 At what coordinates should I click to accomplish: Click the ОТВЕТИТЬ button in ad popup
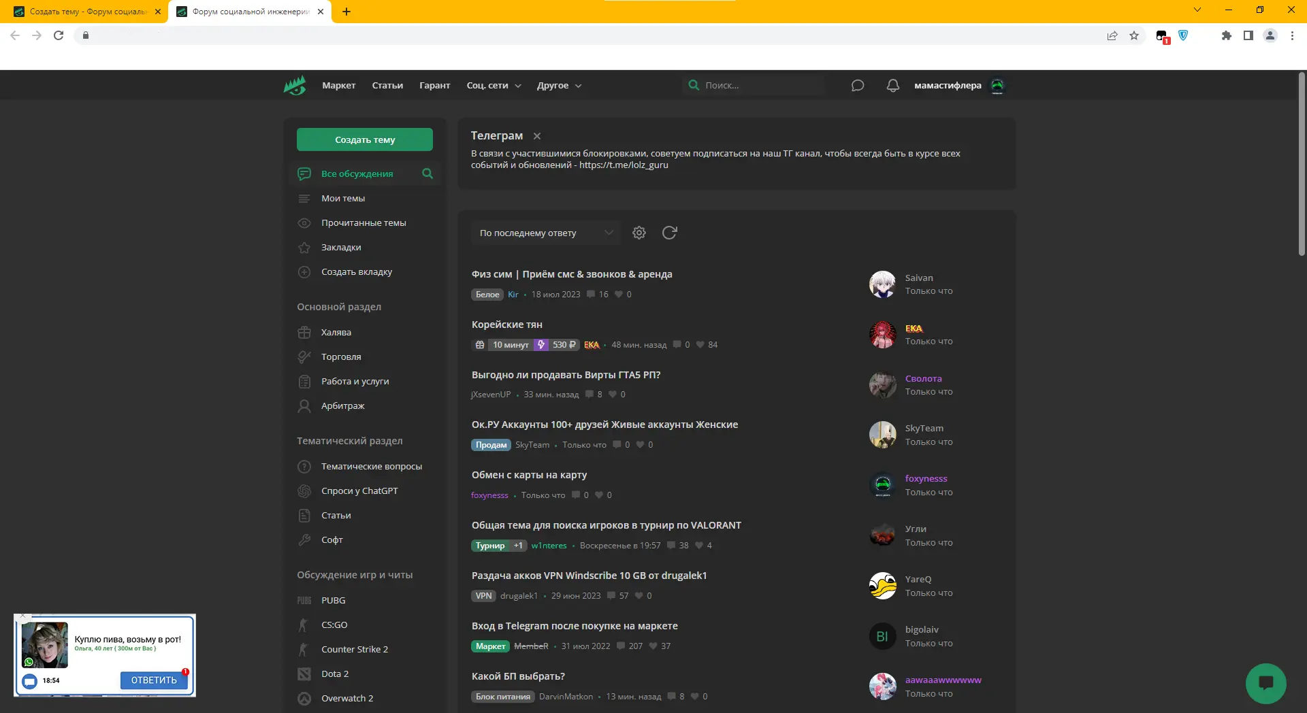[x=154, y=680]
